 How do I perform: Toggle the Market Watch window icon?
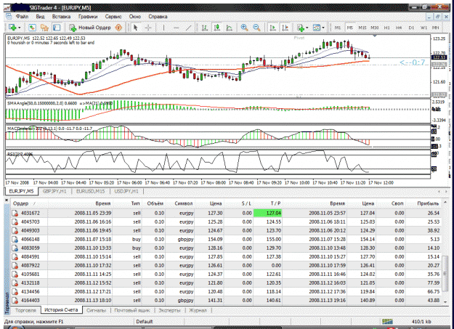32,28
